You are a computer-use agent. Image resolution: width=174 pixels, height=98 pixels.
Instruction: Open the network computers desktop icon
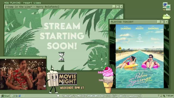tap(167, 7)
